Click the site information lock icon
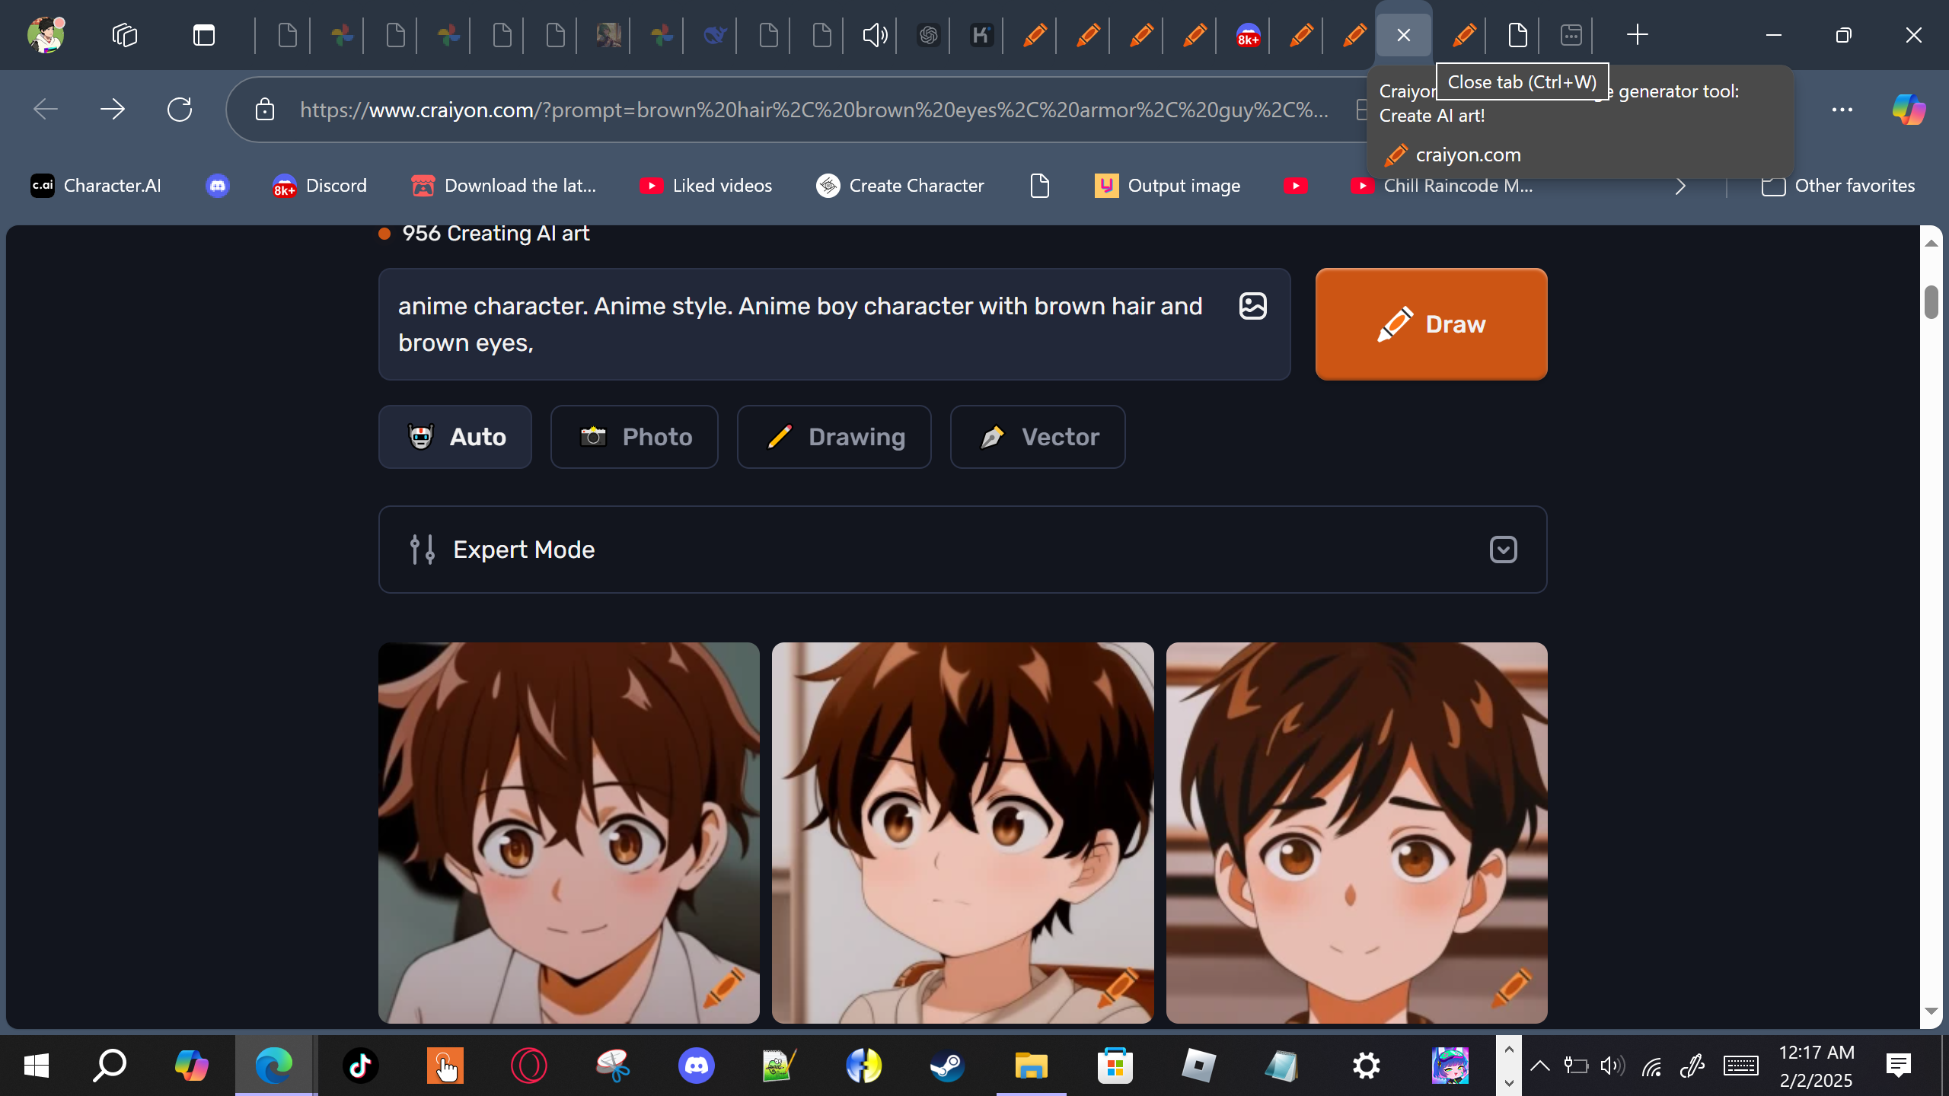The width and height of the screenshot is (1949, 1096). pos(264,110)
